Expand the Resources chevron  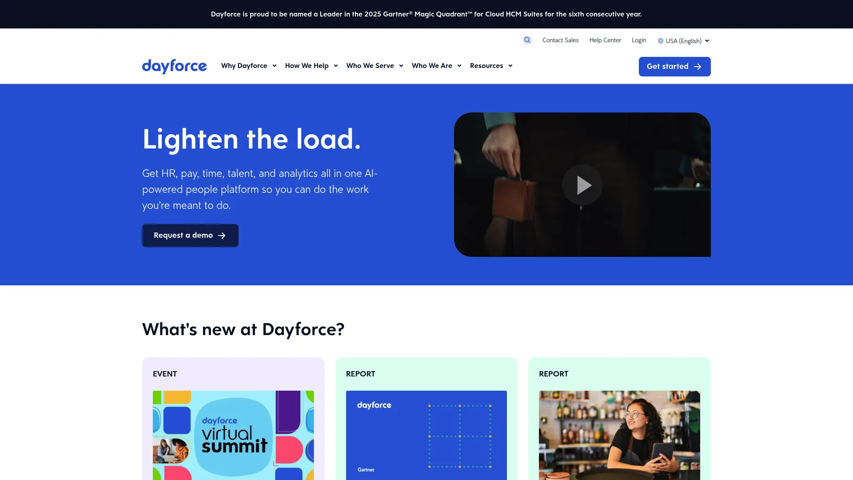pyautogui.click(x=510, y=66)
